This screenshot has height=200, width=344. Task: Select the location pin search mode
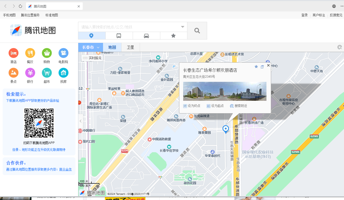click(92, 36)
